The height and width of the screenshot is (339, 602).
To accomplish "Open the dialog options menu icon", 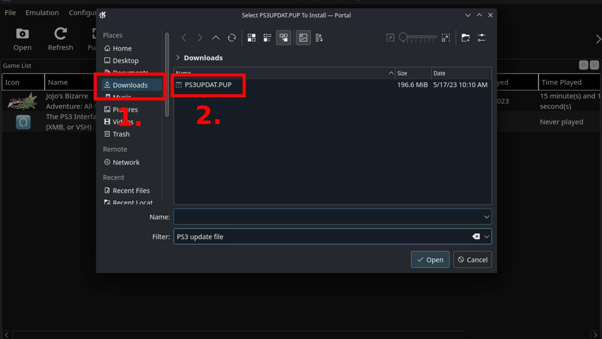I will click(x=482, y=37).
